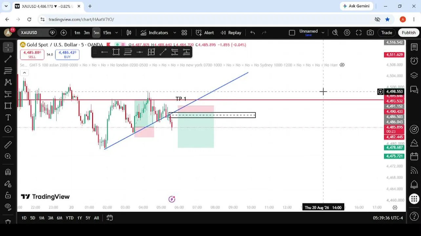The width and height of the screenshot is (421, 236).
Task: Open chart settings hexagon icon
Action: 347,33
